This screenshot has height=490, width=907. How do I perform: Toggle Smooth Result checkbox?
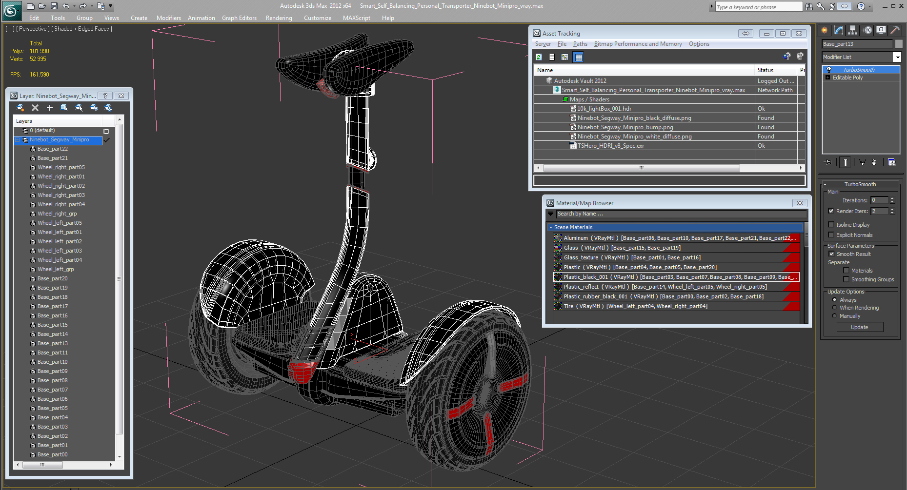831,254
